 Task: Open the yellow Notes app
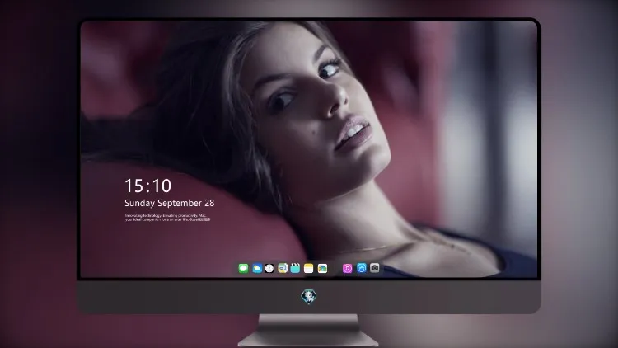309,269
